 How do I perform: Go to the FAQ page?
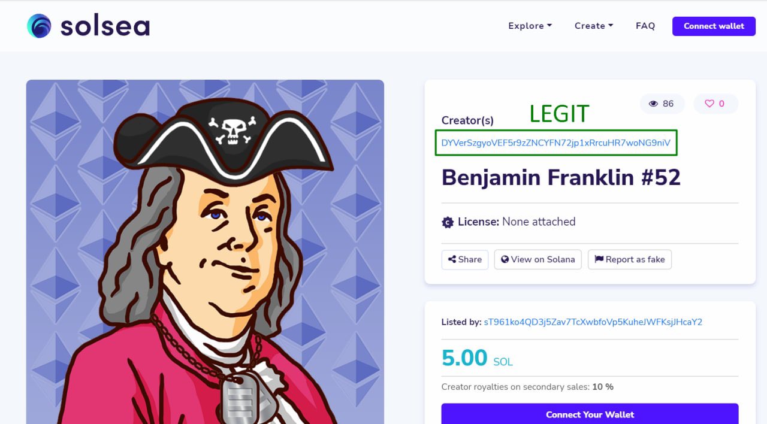(x=645, y=26)
